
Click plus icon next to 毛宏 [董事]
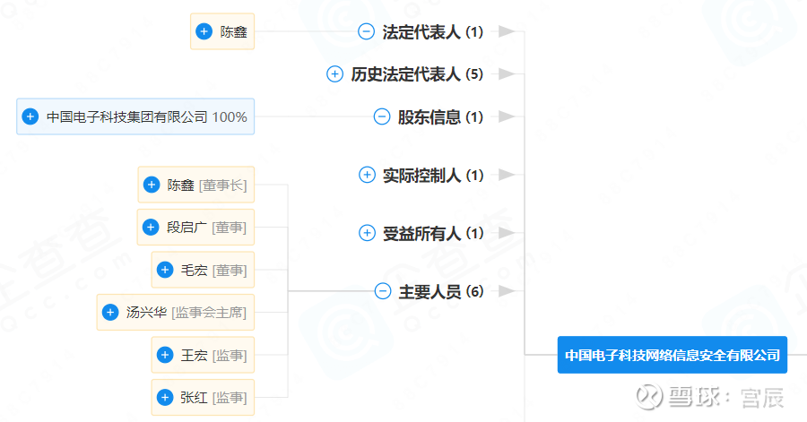165,270
